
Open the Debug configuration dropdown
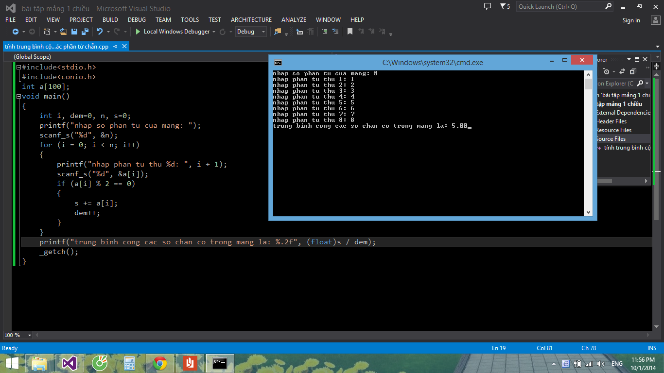[x=251, y=32]
